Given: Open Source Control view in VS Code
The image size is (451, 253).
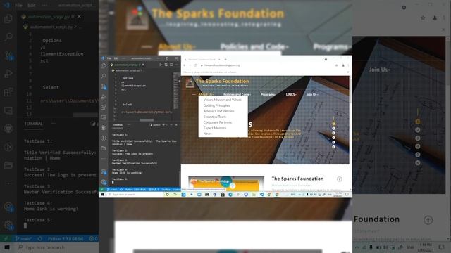Looking at the screenshot, I should (x=104, y=86).
